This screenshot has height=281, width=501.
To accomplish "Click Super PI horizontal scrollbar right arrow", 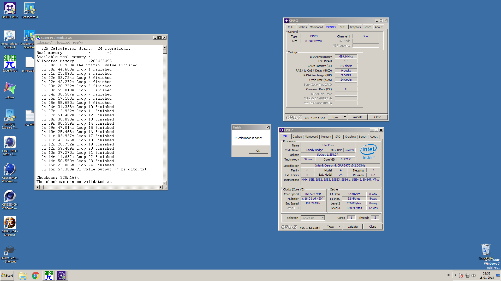I will [160, 187].
